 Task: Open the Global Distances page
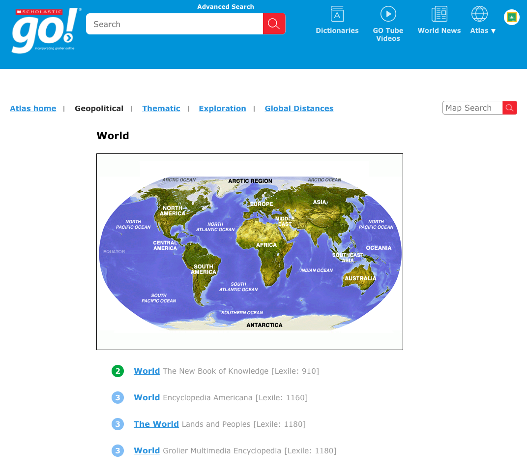[x=299, y=108]
